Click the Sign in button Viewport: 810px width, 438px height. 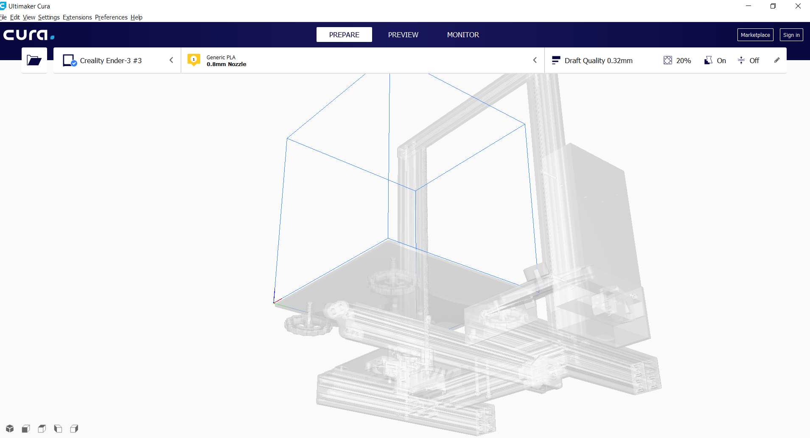click(791, 35)
